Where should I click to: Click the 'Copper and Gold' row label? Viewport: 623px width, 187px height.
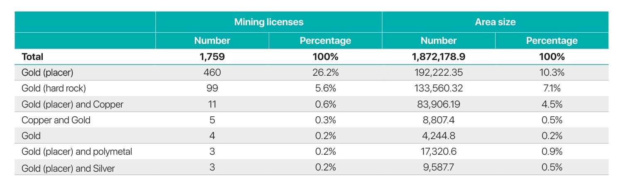(56, 120)
